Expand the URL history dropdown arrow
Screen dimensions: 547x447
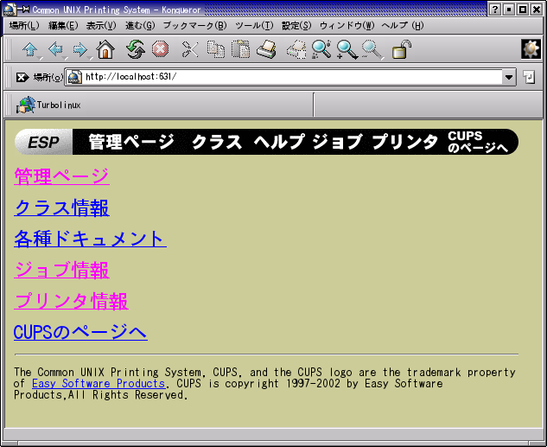509,77
